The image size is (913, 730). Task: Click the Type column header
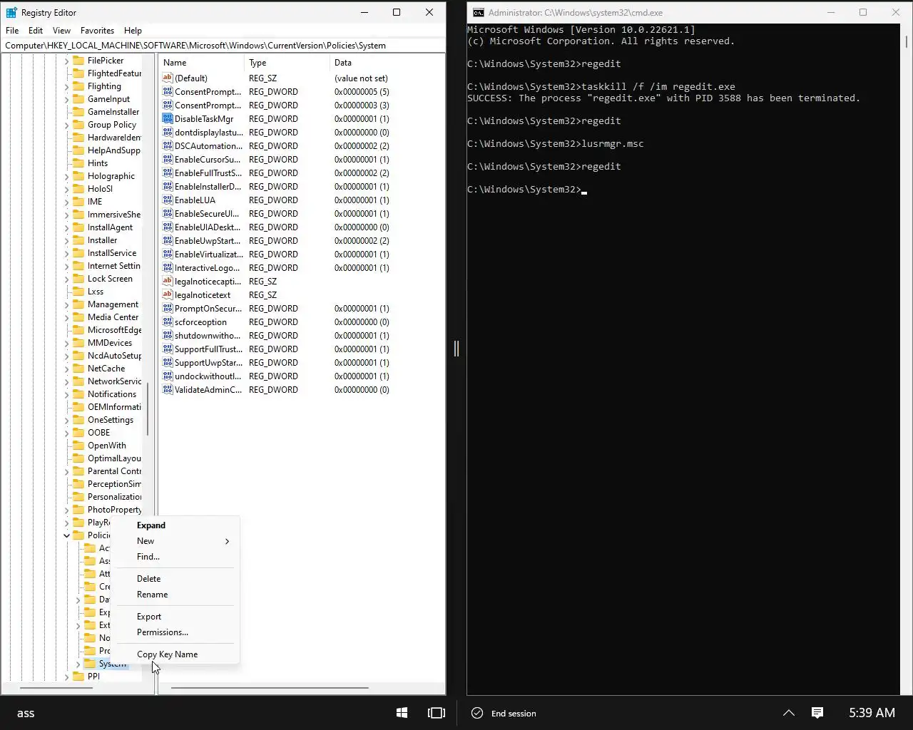288,63
